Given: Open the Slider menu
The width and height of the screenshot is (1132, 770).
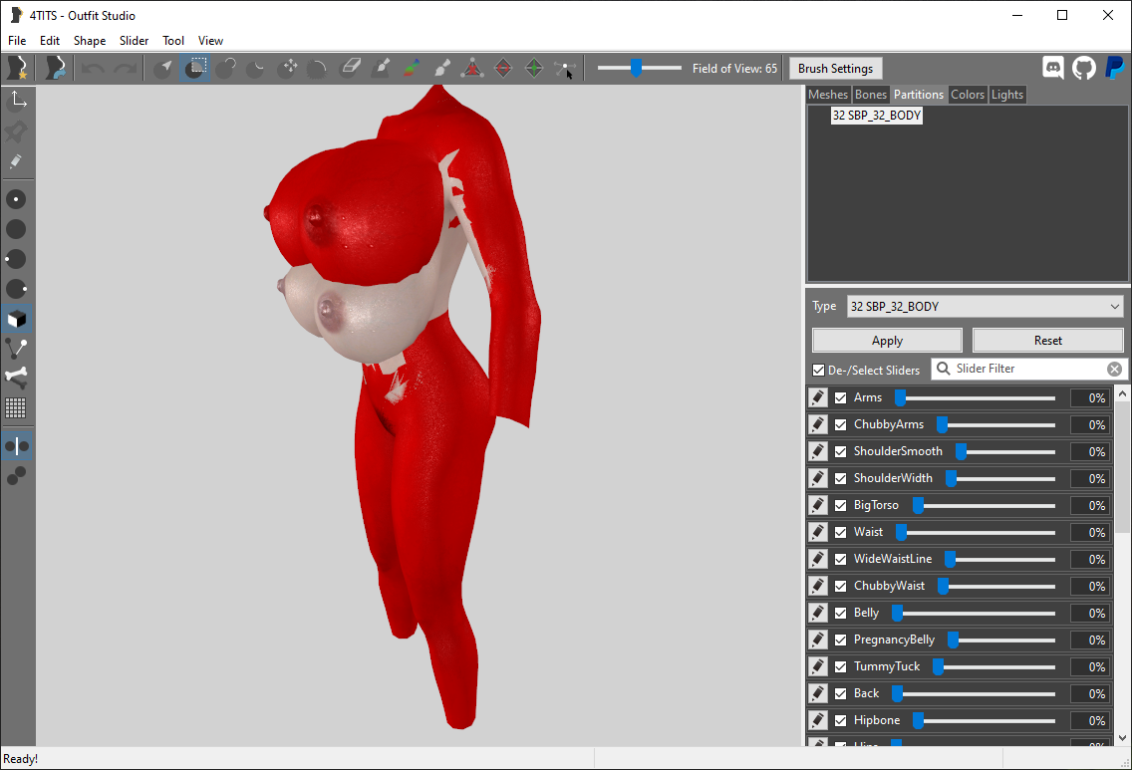Looking at the screenshot, I should point(134,41).
